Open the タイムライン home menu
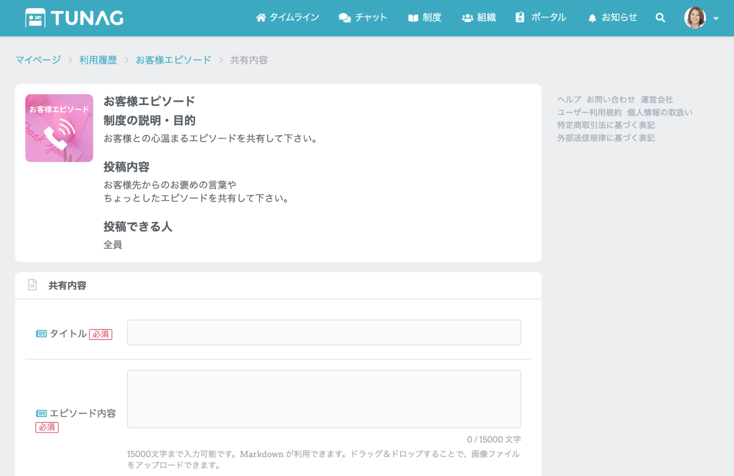Viewport: 734px width, 476px height. point(287,18)
